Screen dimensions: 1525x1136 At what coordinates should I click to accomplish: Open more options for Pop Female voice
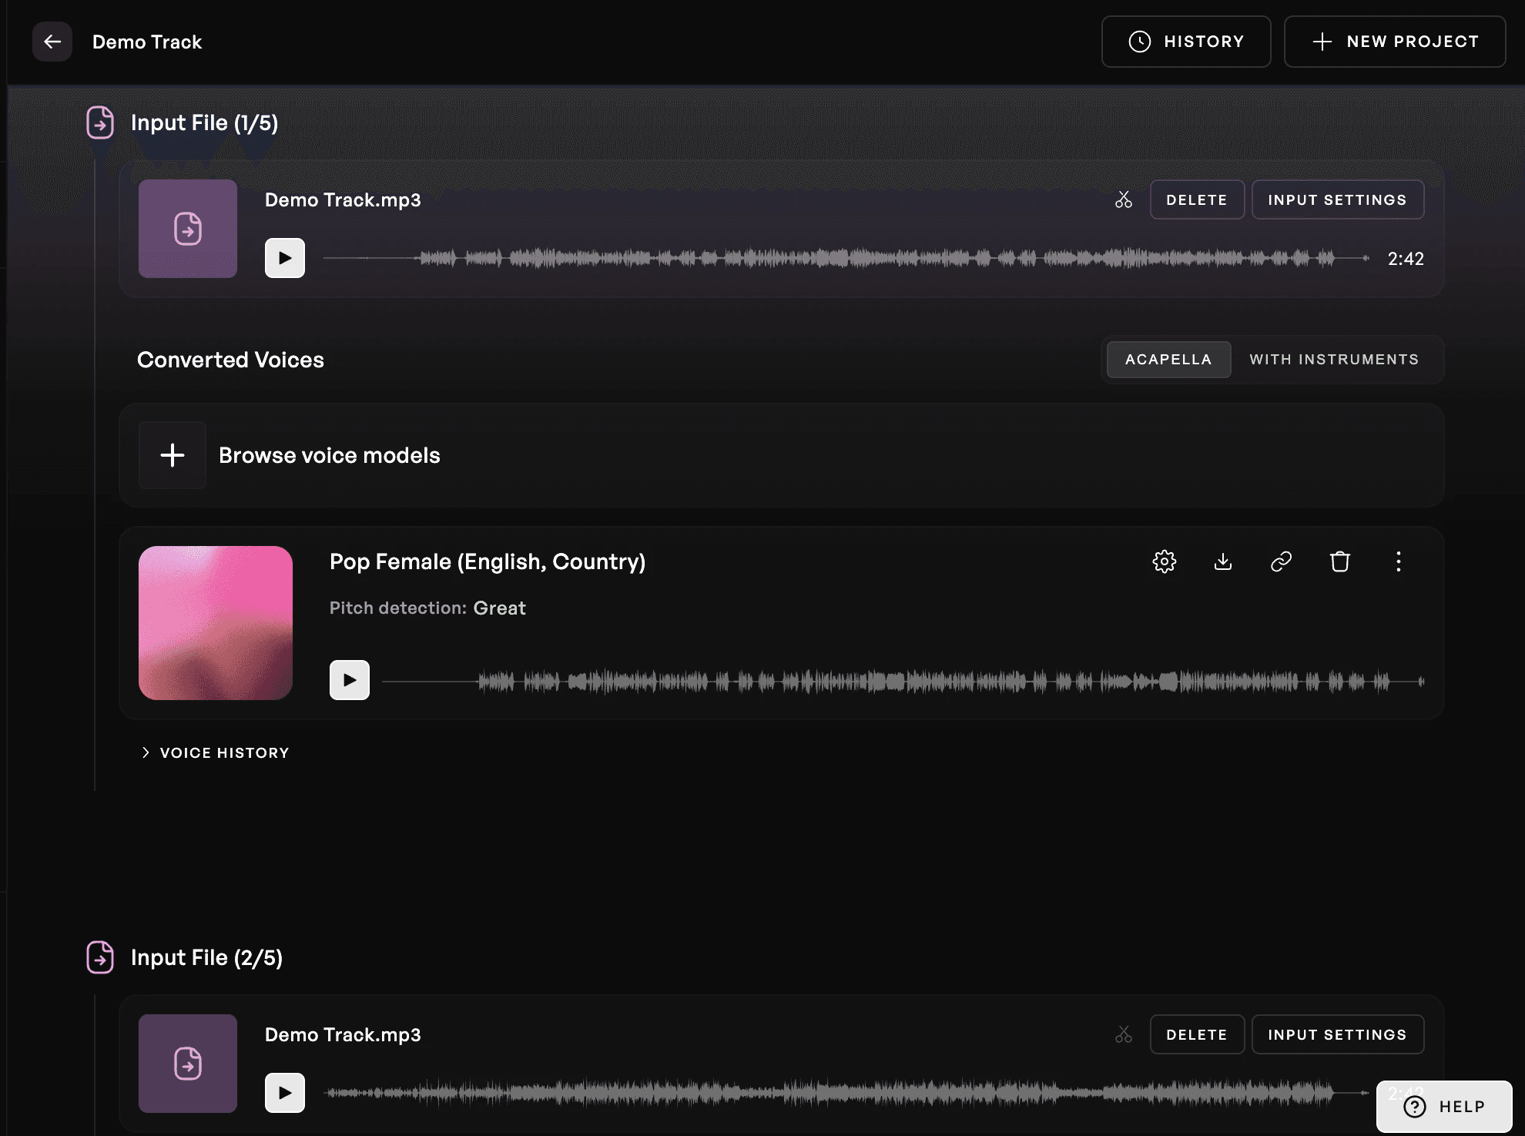click(1399, 561)
